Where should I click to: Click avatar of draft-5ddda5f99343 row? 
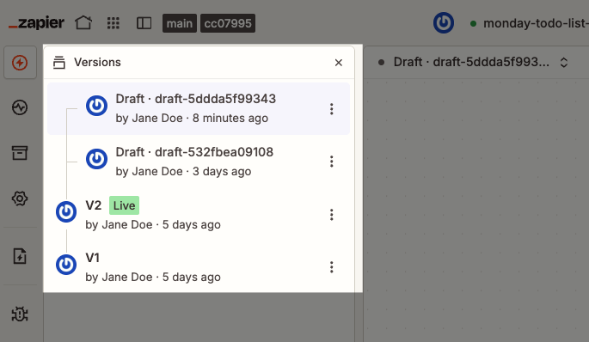click(96, 106)
